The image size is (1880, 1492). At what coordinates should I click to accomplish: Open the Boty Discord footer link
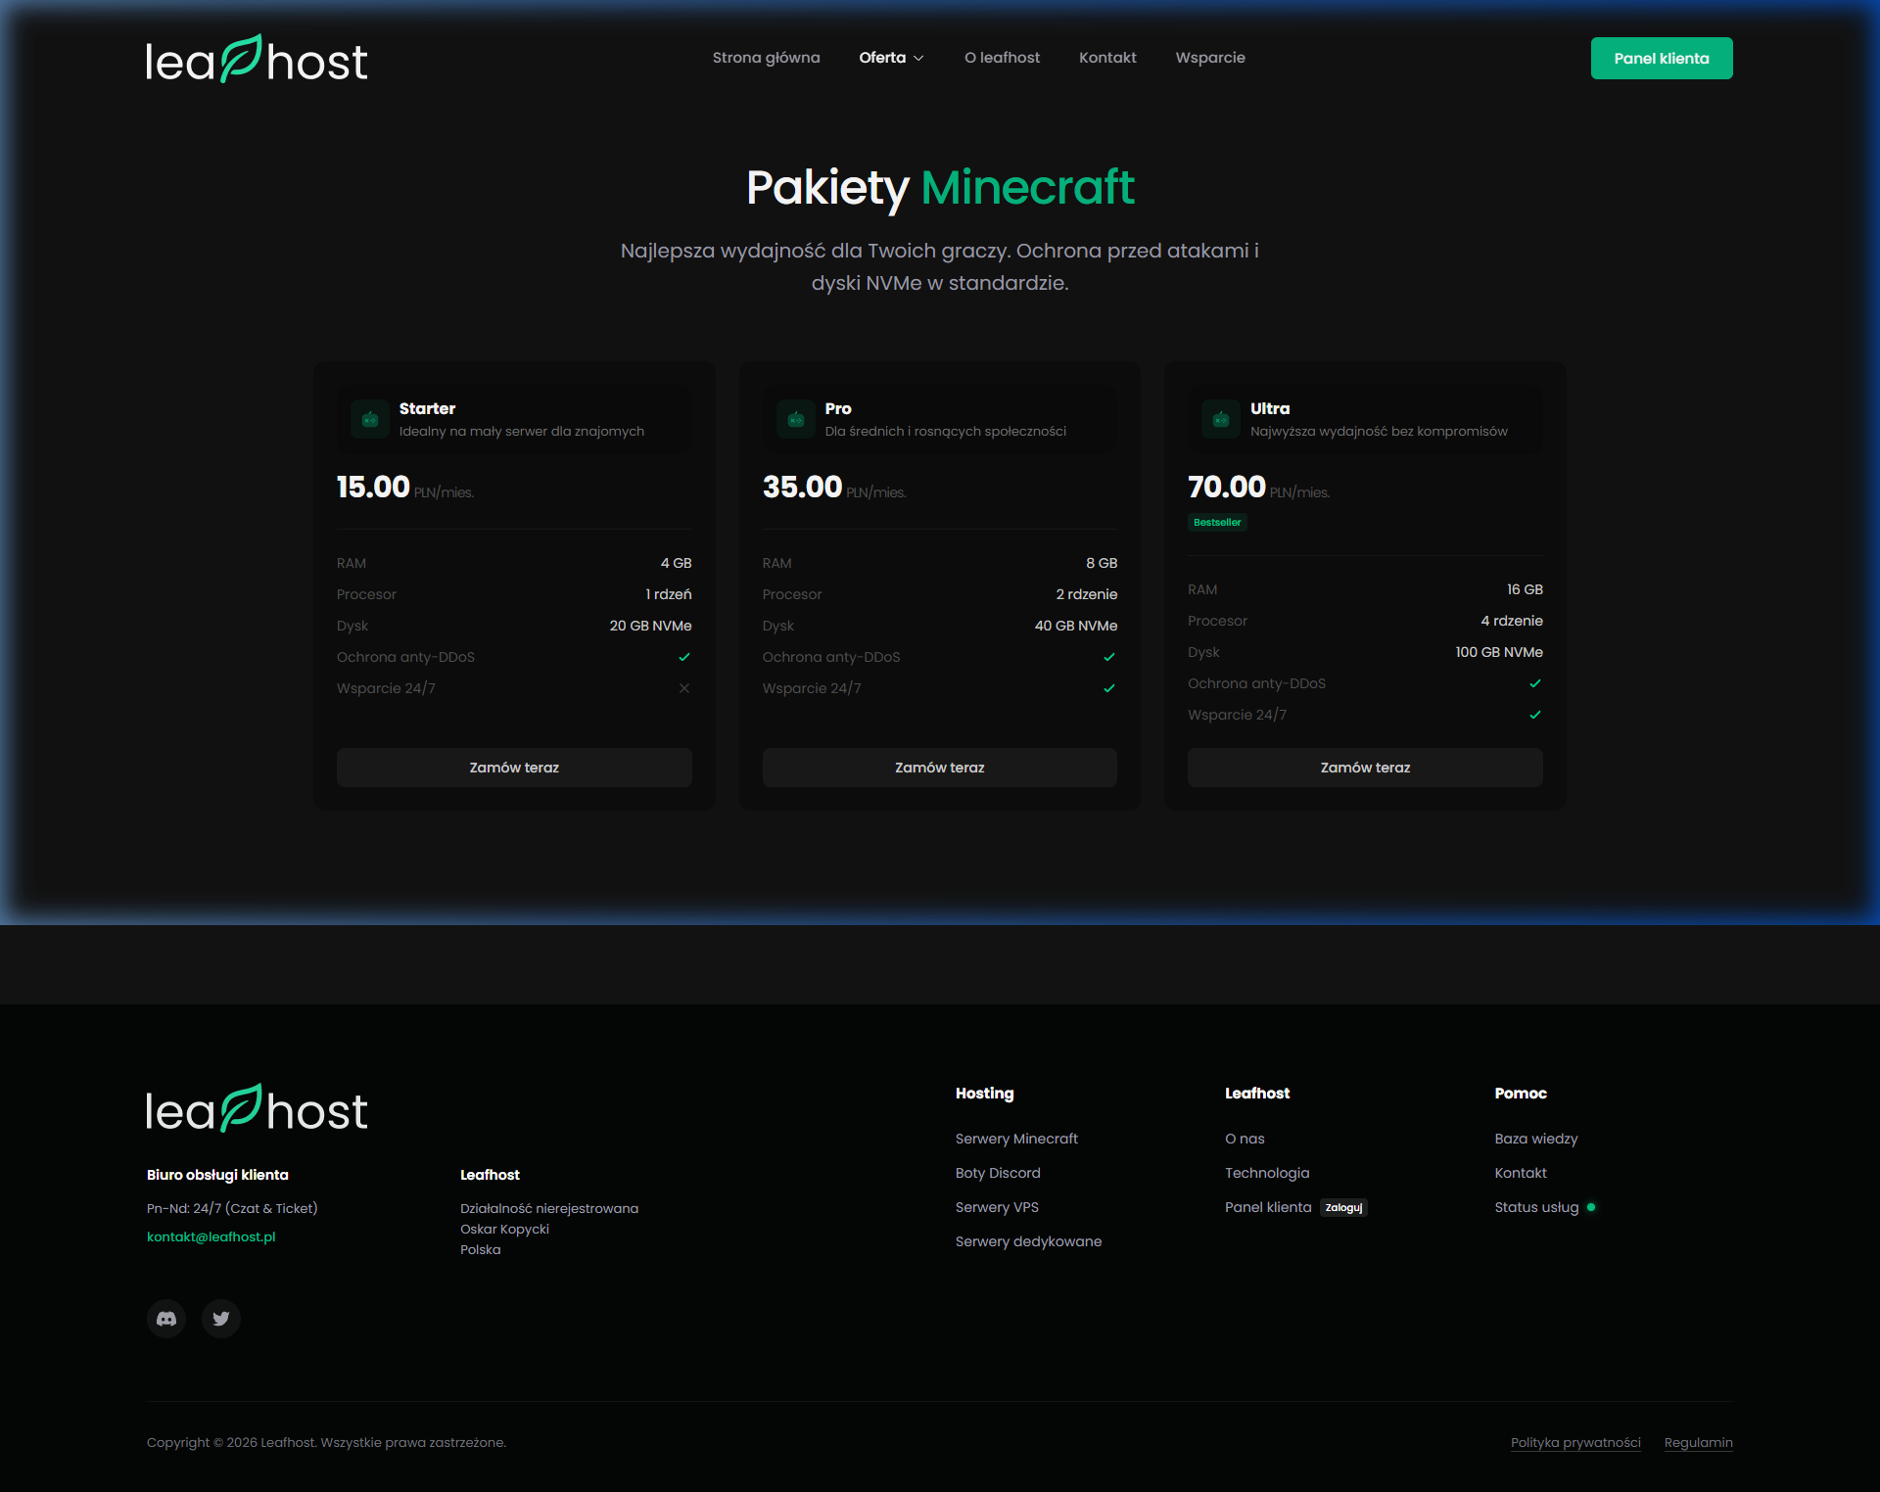(998, 1173)
